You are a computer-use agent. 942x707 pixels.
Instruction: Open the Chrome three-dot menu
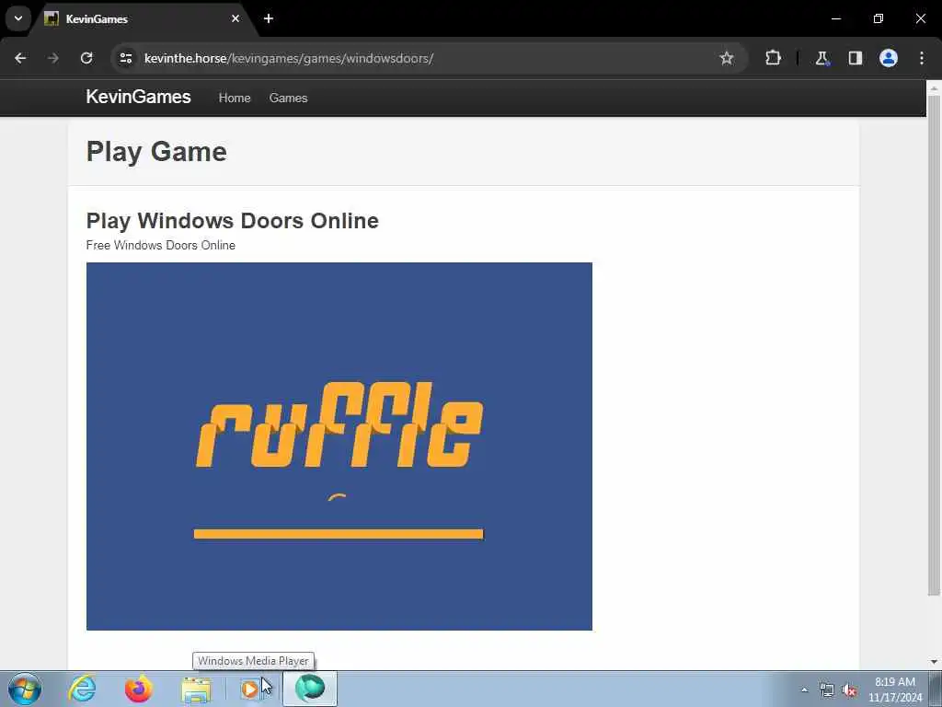click(922, 58)
